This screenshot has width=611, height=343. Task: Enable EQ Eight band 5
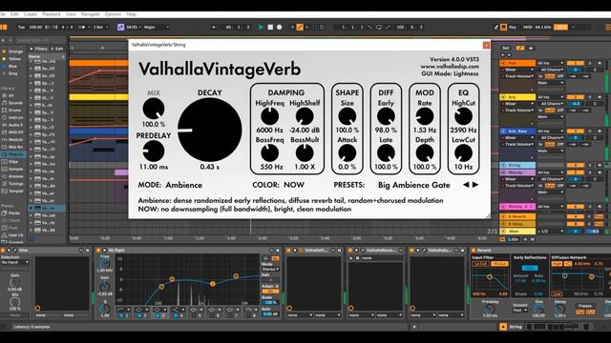pyautogui.click(x=194, y=315)
